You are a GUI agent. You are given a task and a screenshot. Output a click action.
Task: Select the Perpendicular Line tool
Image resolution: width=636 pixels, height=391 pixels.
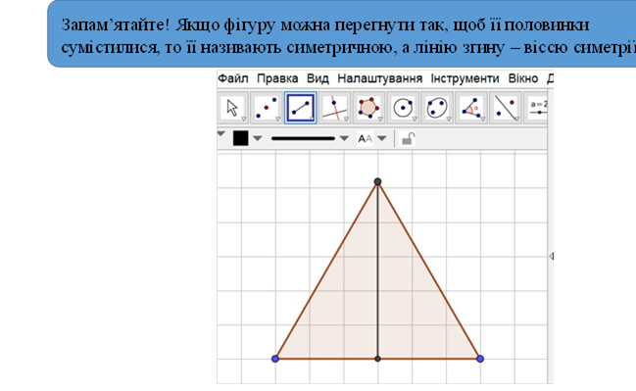(334, 108)
